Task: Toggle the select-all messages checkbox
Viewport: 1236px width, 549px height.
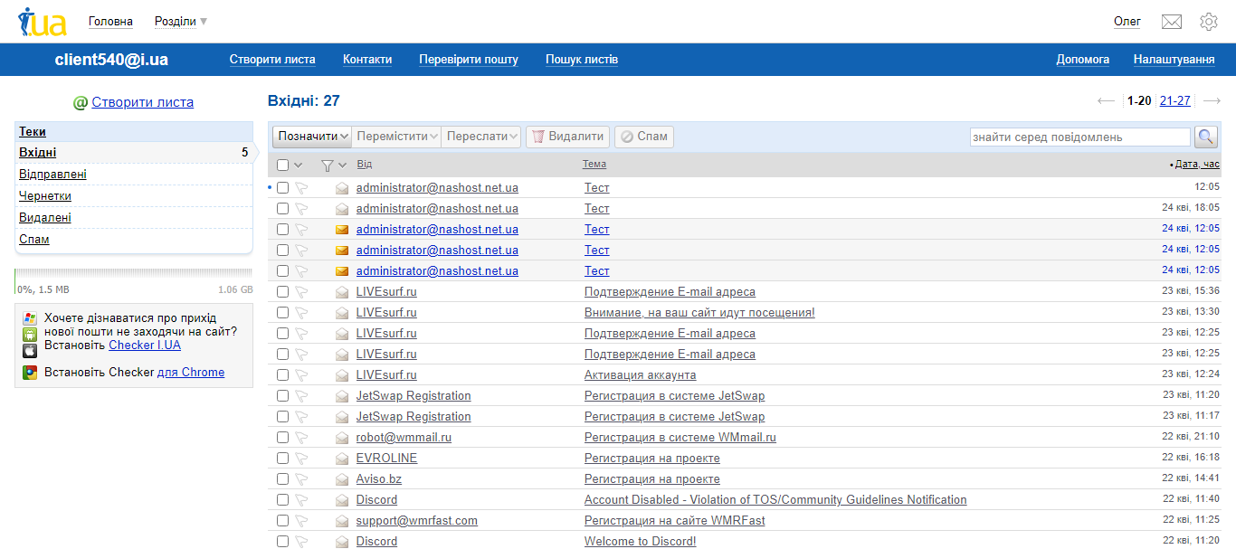Action: pos(283,165)
